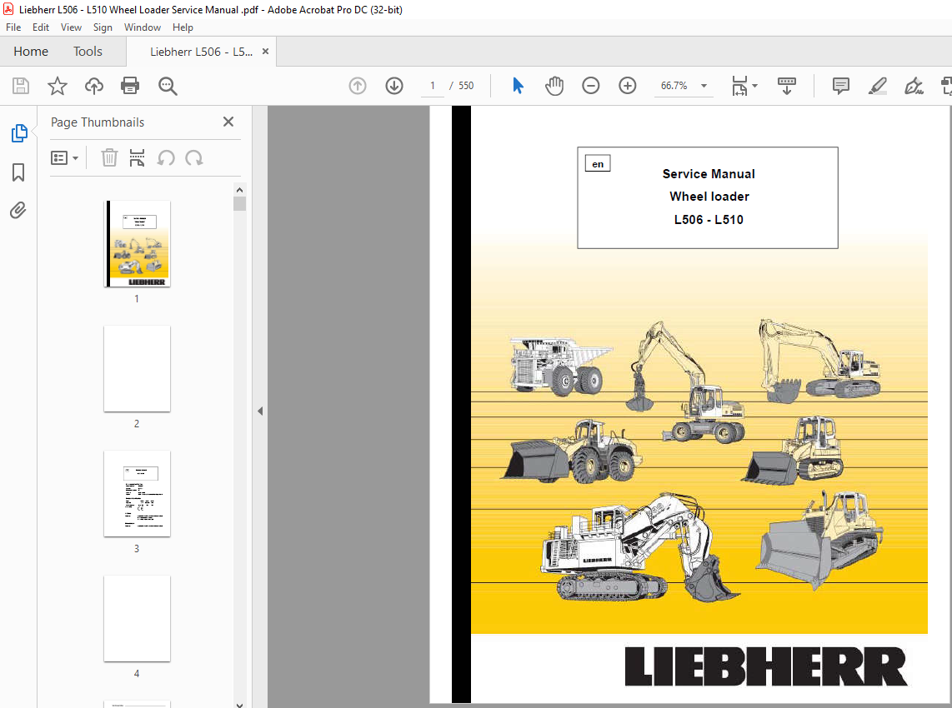The height and width of the screenshot is (708, 952).
Task: Select page 4 thumbnail
Action: pyautogui.click(x=138, y=619)
